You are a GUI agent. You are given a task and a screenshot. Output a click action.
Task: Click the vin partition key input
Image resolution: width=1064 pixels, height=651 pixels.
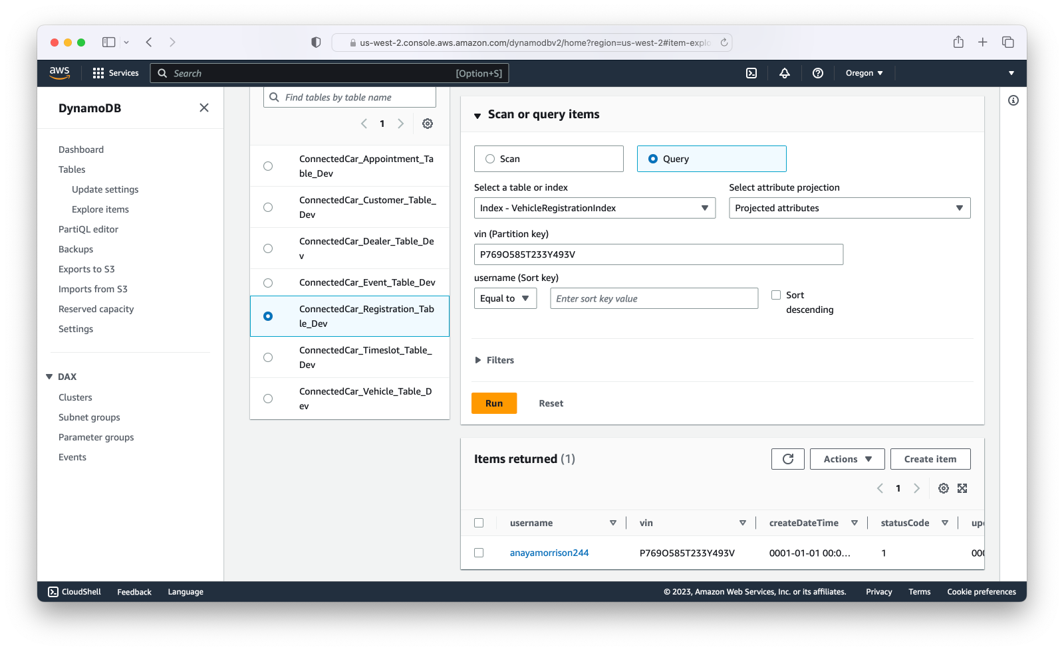click(658, 254)
